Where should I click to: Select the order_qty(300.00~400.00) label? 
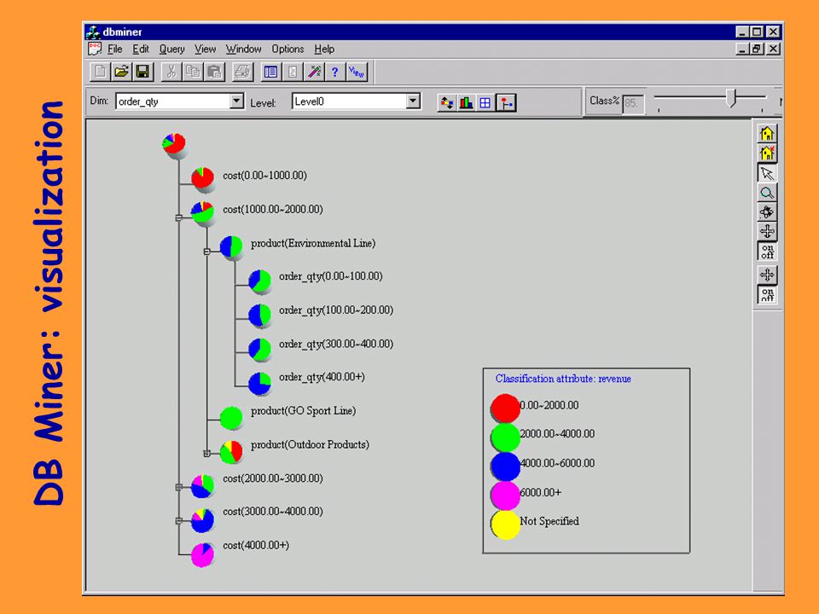[336, 344]
